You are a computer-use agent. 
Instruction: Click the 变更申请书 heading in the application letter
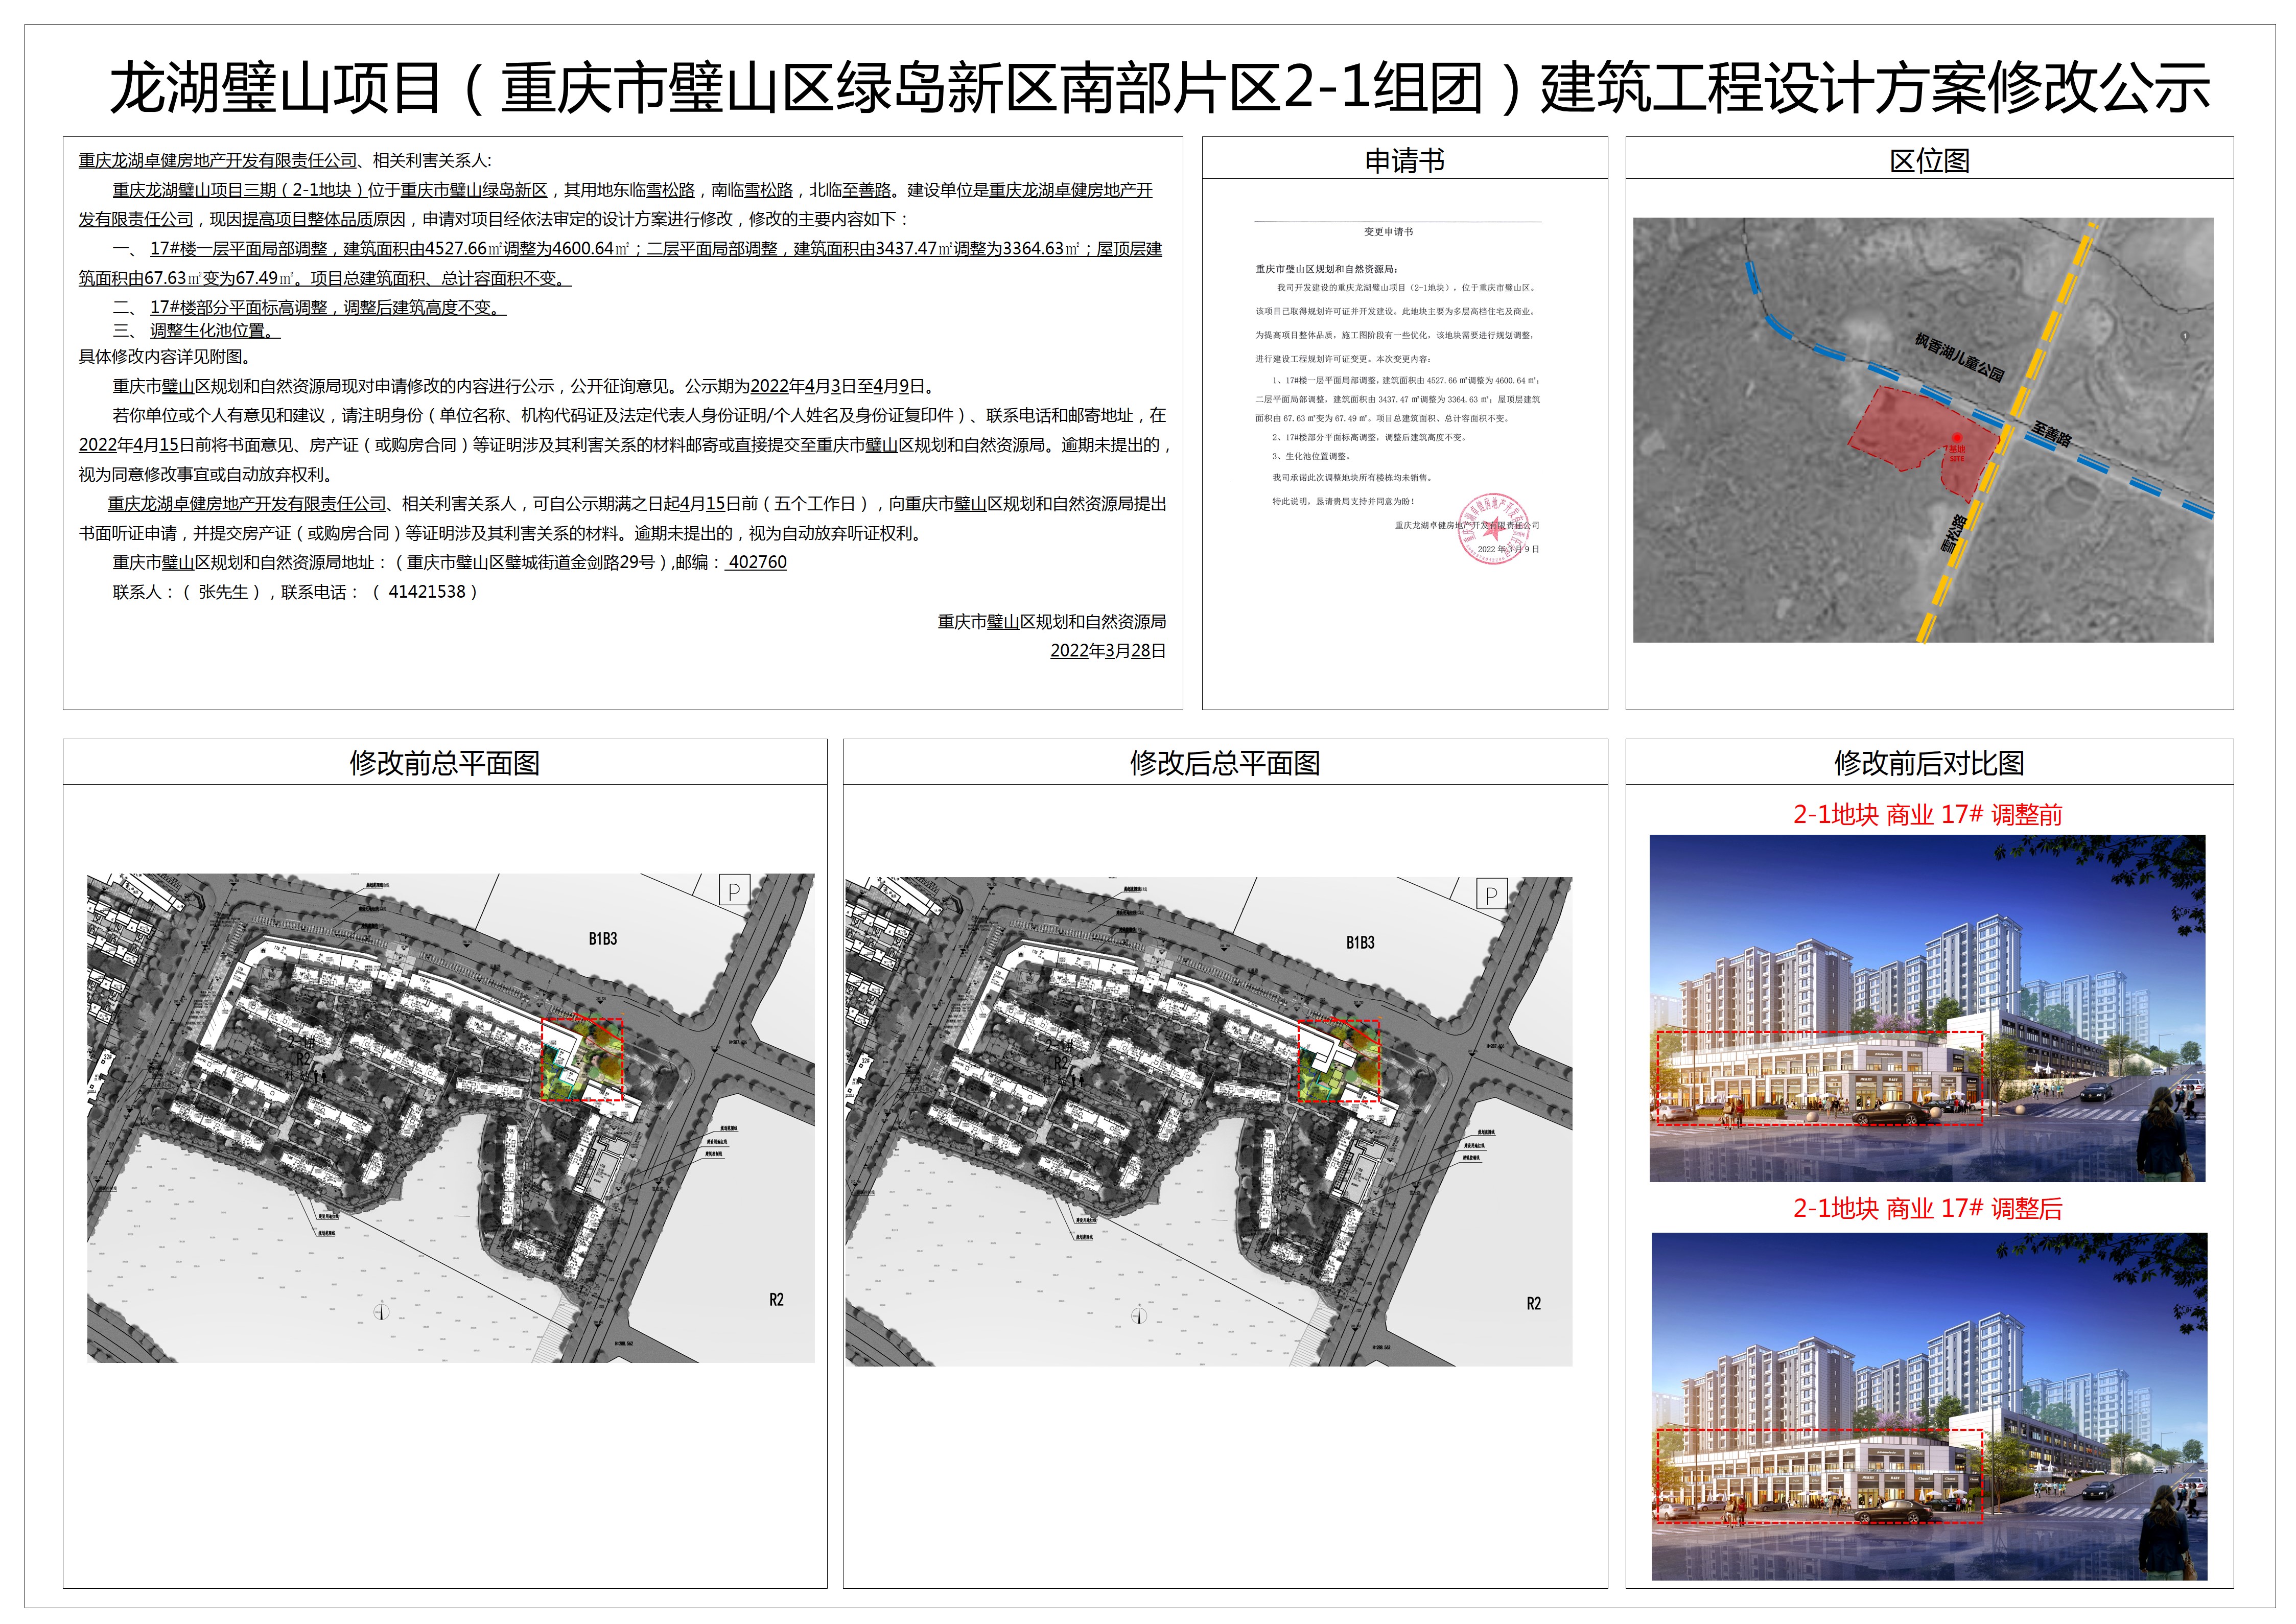click(1388, 232)
